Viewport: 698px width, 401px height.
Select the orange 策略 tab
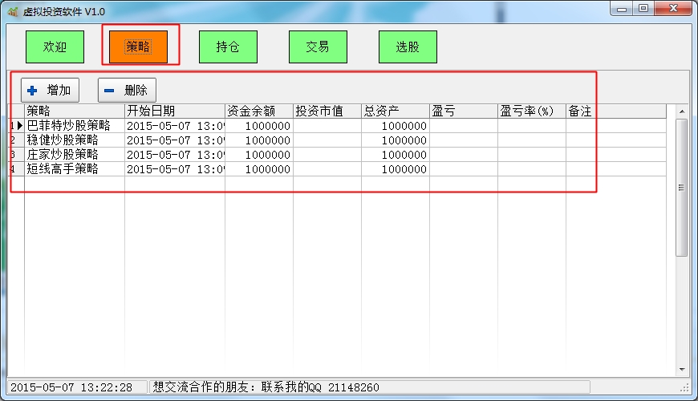(x=139, y=47)
